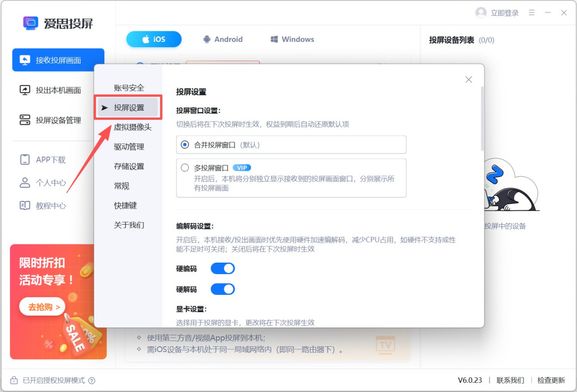Open 投屏设备管理 via its icon
The width and height of the screenshot is (577, 392).
[x=25, y=120]
